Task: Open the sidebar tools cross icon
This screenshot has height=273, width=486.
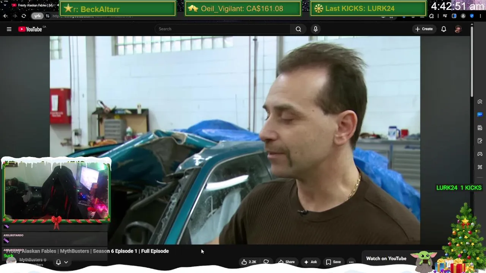Action: pyautogui.click(x=480, y=167)
